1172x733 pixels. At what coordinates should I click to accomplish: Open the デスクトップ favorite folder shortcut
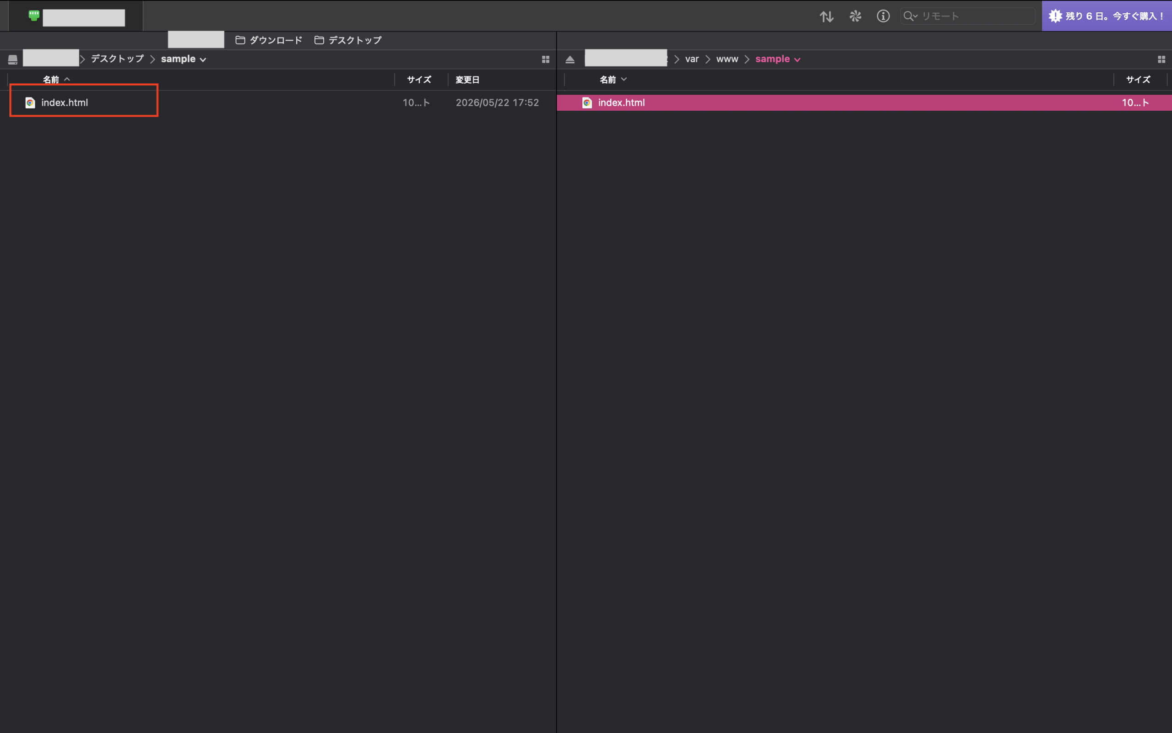coord(348,40)
